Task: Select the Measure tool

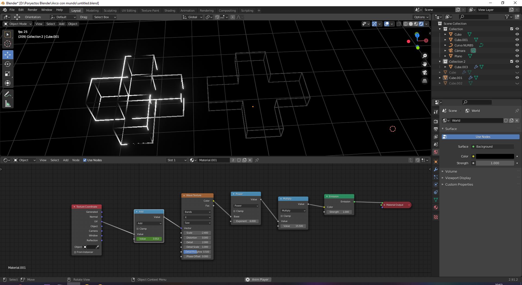Action: click(8, 104)
